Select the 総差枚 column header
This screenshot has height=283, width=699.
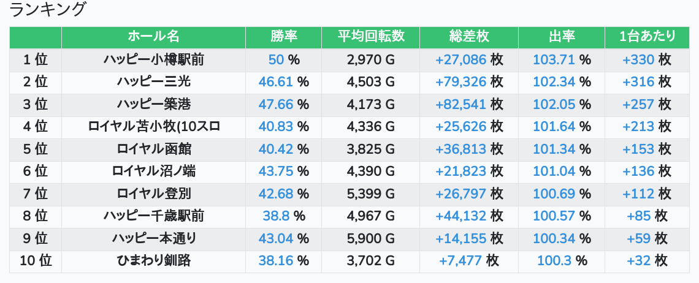[469, 37]
